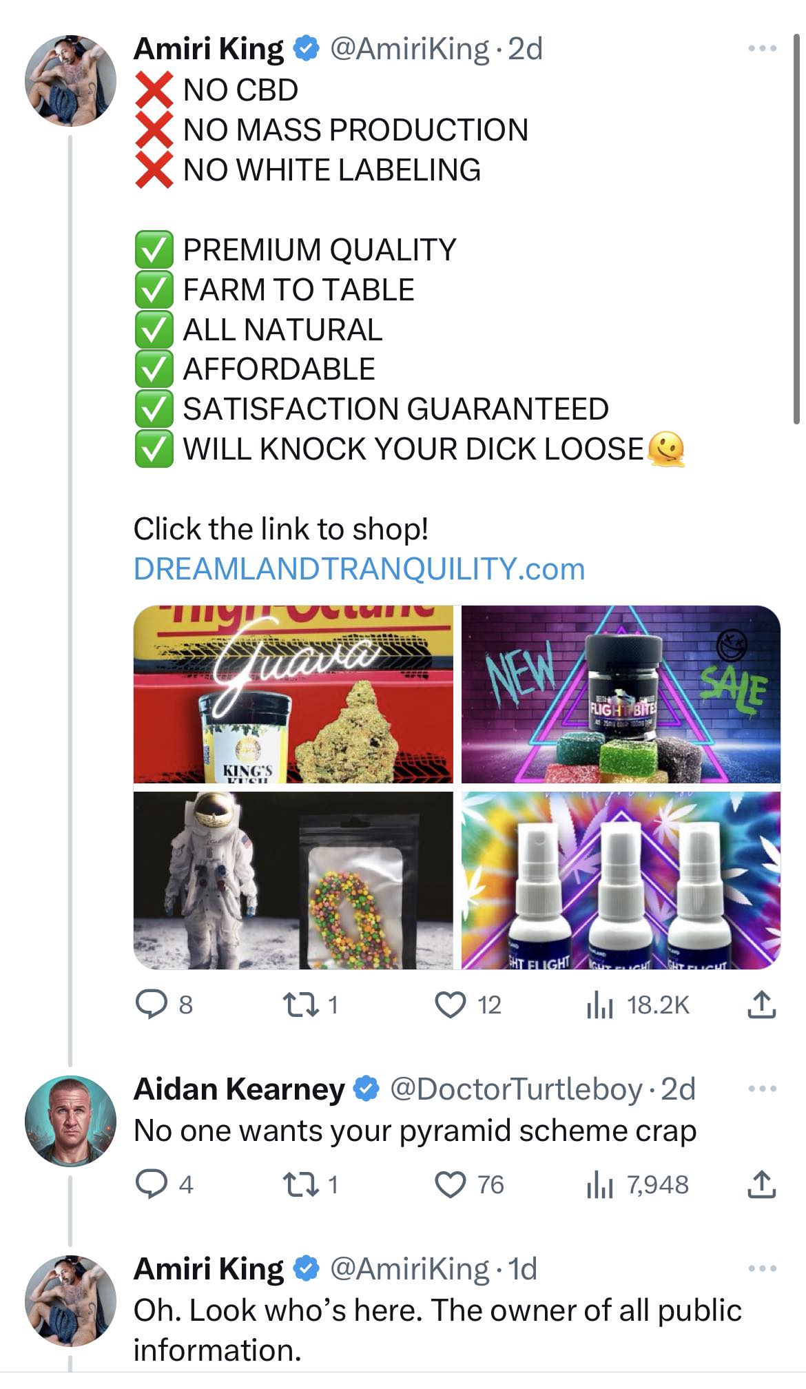Open more options on the top tweet
Image resolution: width=806 pixels, height=1389 pixels.
(762, 49)
